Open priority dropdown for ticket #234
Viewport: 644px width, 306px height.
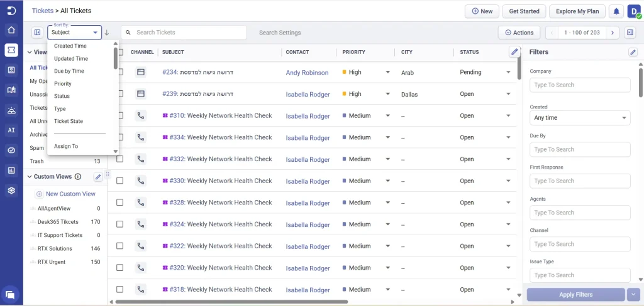tap(387, 72)
